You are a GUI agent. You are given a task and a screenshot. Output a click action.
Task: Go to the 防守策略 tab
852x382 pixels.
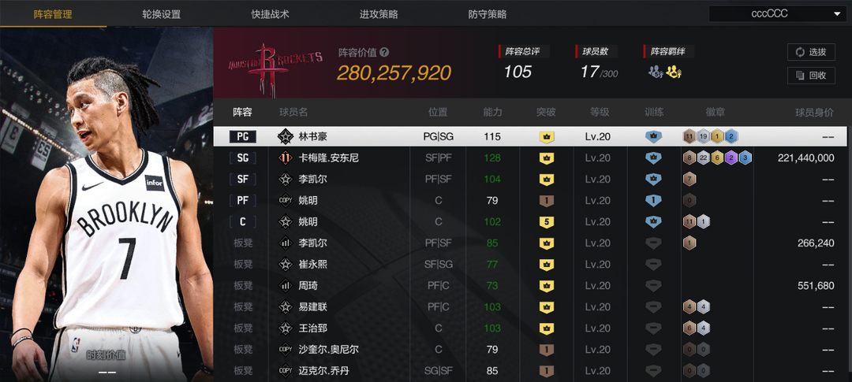click(488, 15)
